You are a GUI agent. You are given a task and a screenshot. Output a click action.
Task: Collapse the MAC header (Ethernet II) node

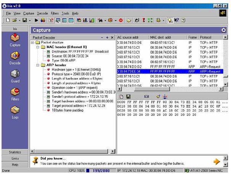point(38,47)
